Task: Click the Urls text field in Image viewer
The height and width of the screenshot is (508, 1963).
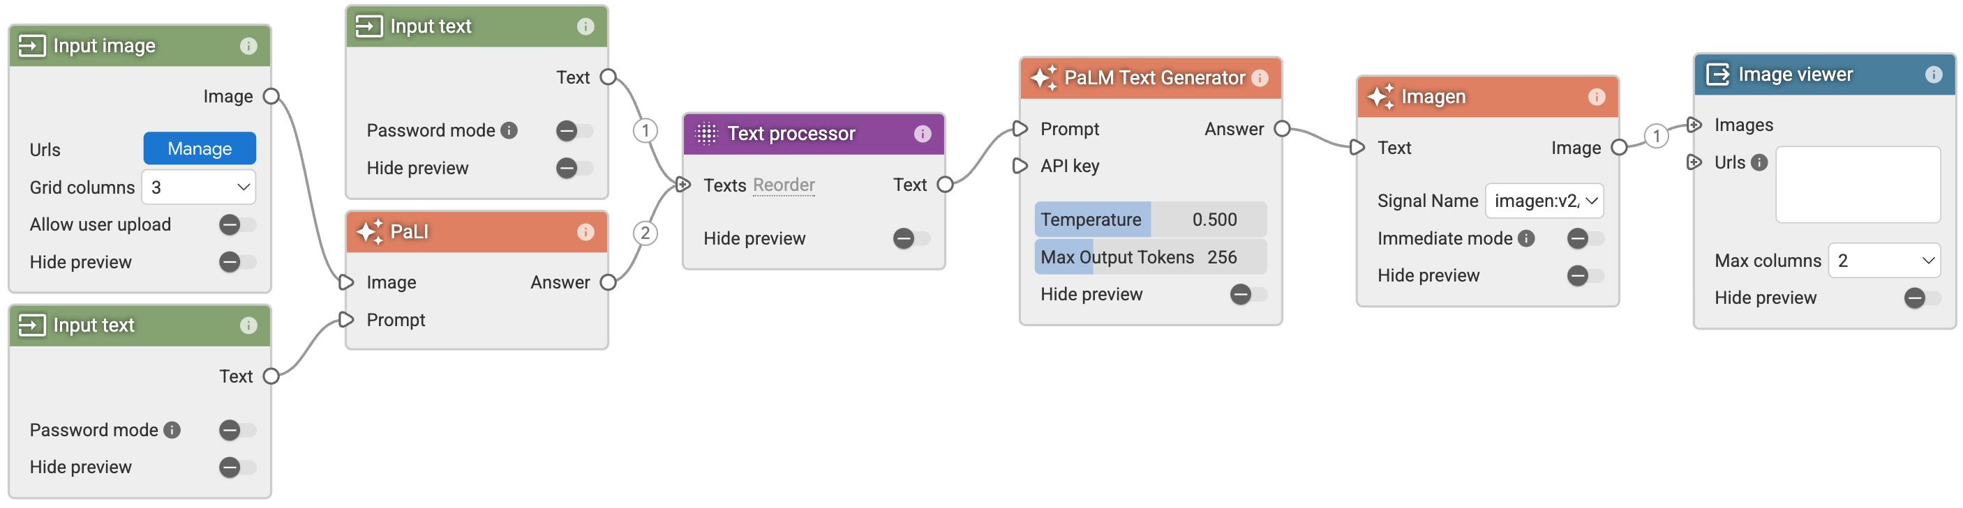Action: 1857,185
